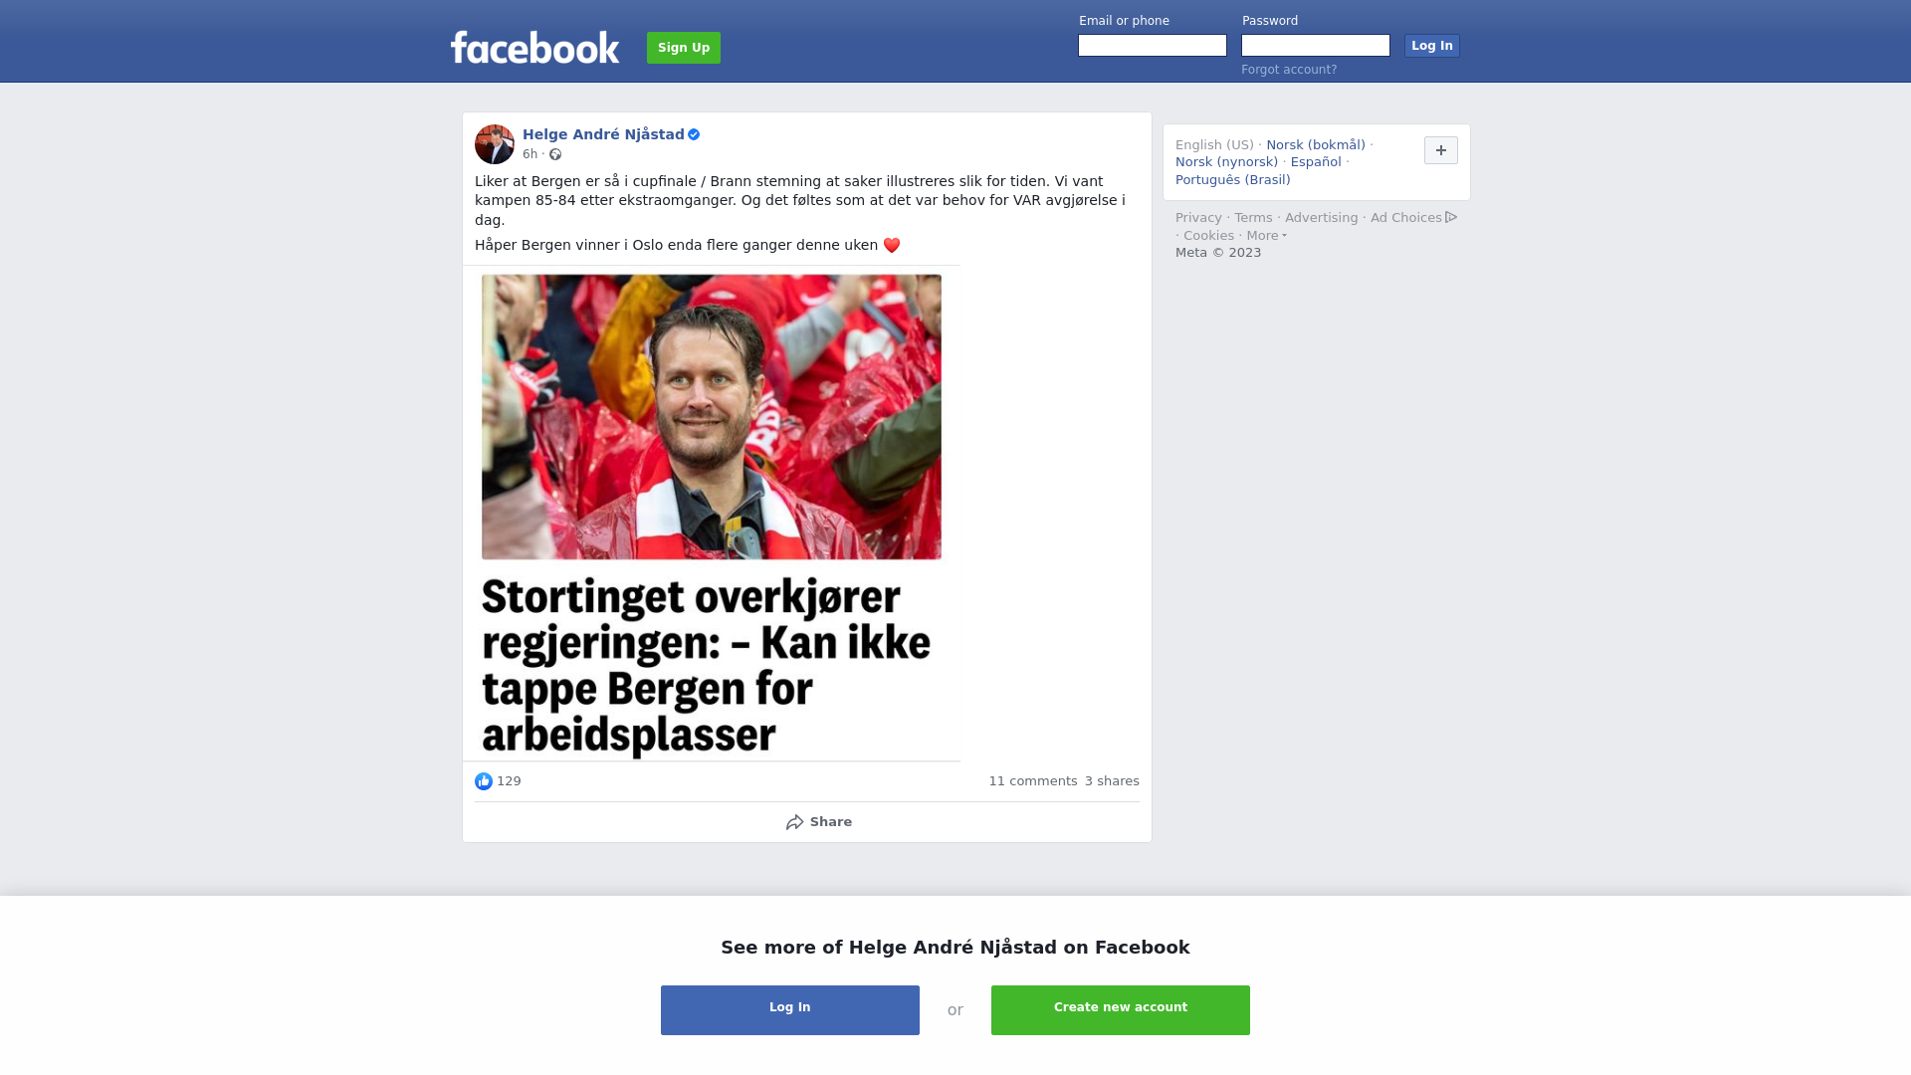
Task: Open the plus button for more languages
Action: (1441, 150)
